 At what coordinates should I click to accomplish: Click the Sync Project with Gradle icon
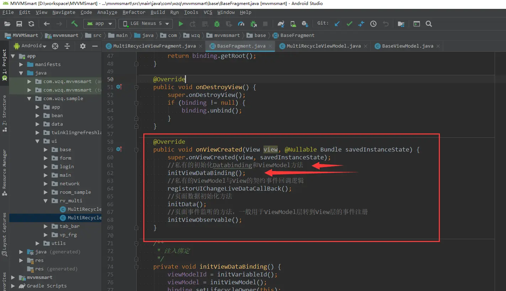pos(281,24)
